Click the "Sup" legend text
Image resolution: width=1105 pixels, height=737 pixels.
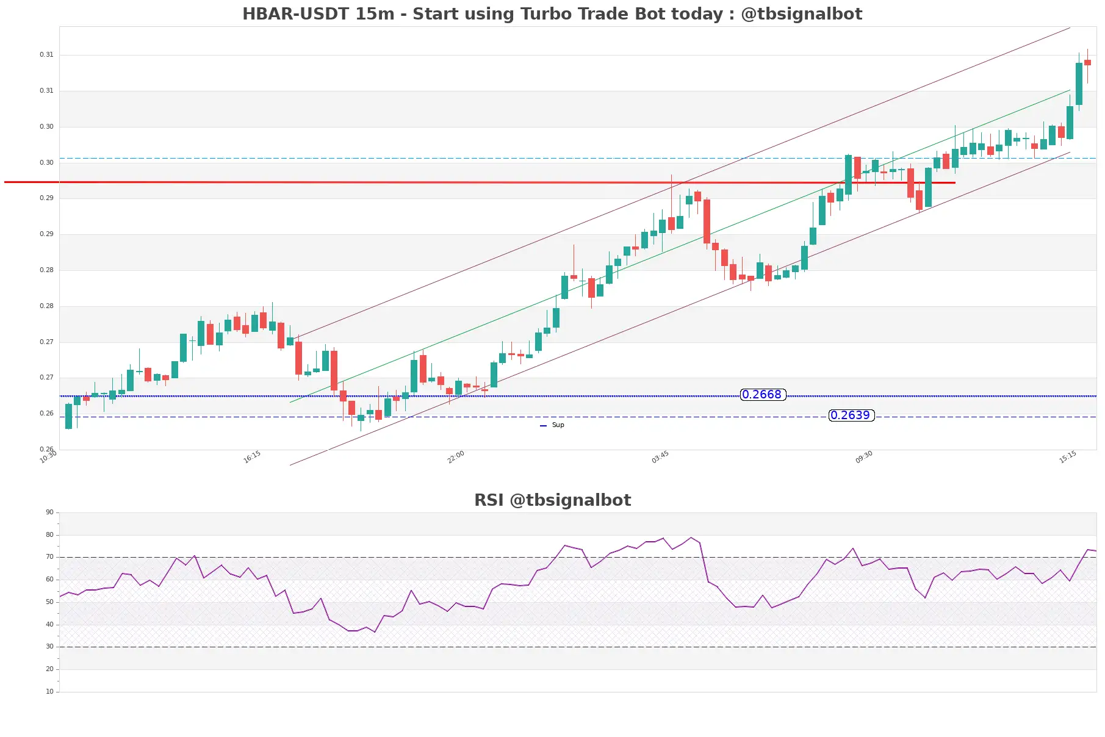tap(558, 425)
